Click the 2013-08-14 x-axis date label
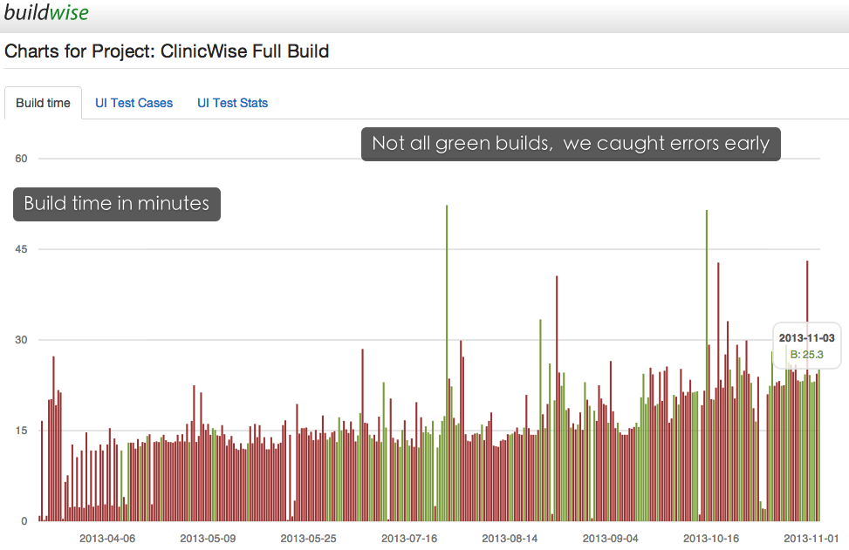The width and height of the screenshot is (849, 550). pos(510,539)
